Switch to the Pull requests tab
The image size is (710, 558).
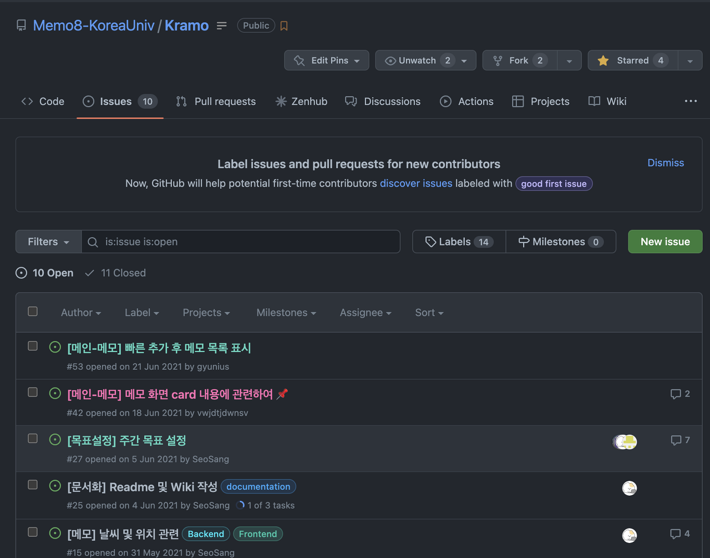(216, 102)
